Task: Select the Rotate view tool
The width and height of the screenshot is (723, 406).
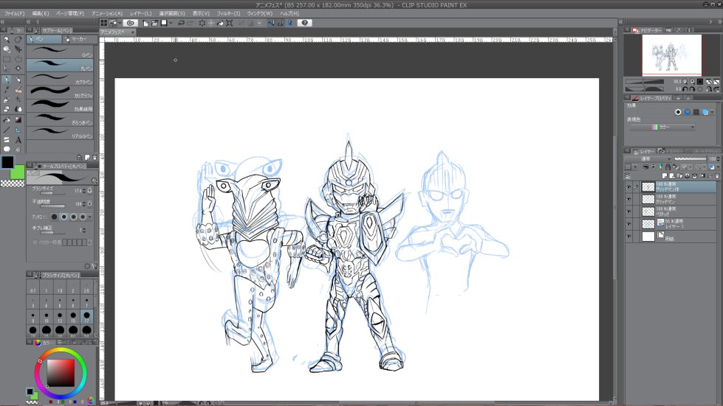Action: pyautogui.click(x=18, y=40)
